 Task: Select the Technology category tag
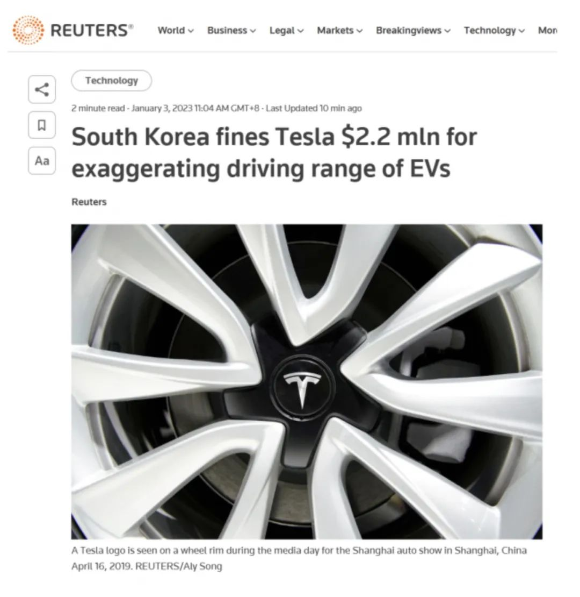click(111, 81)
